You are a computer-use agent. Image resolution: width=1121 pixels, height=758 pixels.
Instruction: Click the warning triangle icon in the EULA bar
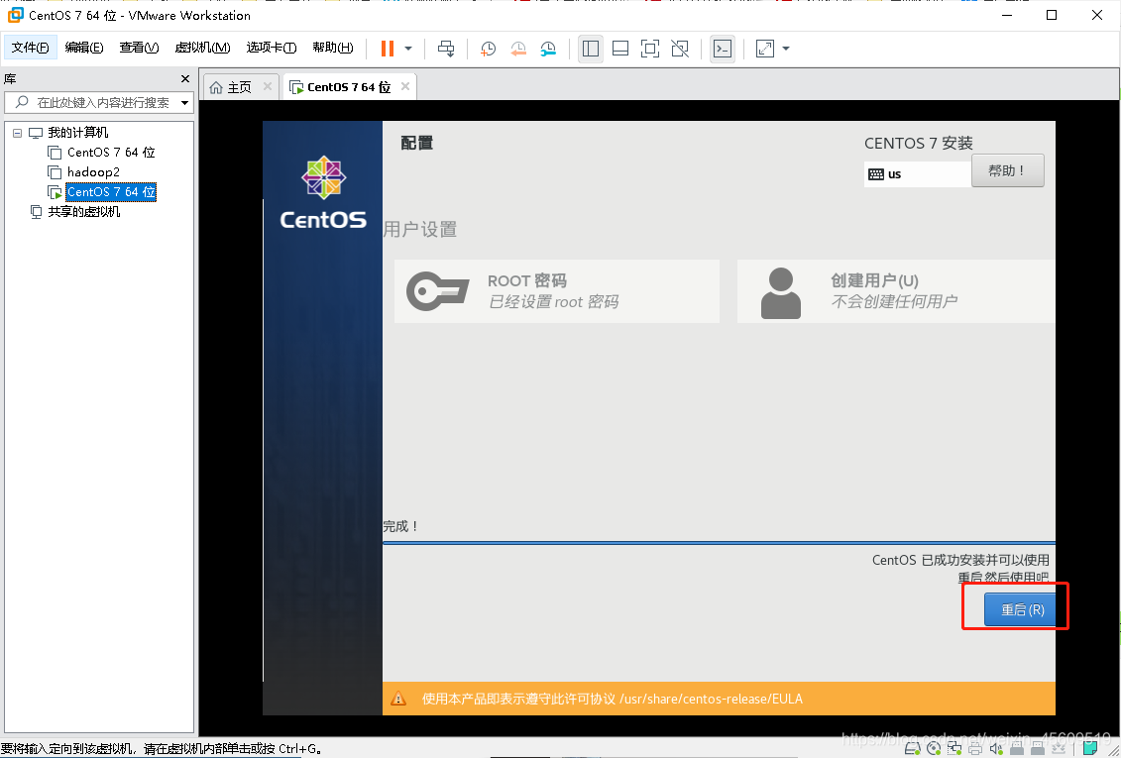click(x=398, y=699)
